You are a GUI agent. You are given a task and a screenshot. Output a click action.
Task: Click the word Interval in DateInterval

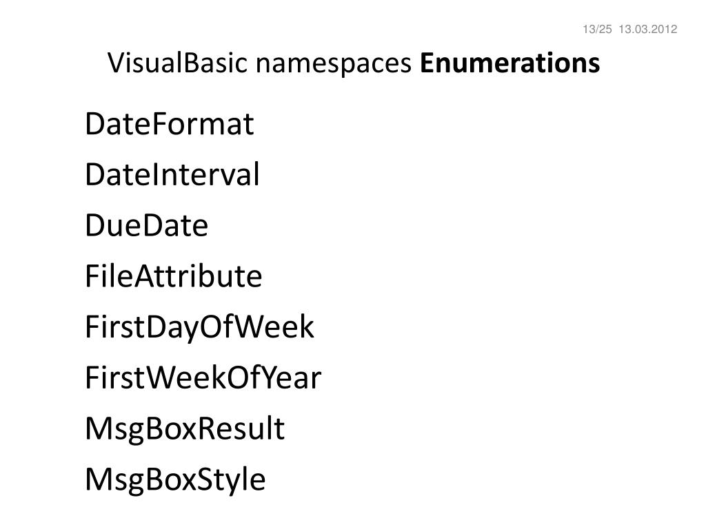205,174
